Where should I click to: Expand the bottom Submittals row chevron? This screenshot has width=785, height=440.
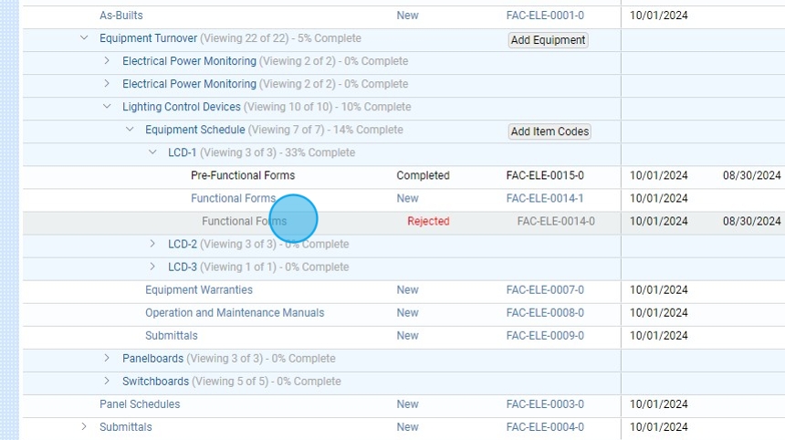pyautogui.click(x=84, y=426)
